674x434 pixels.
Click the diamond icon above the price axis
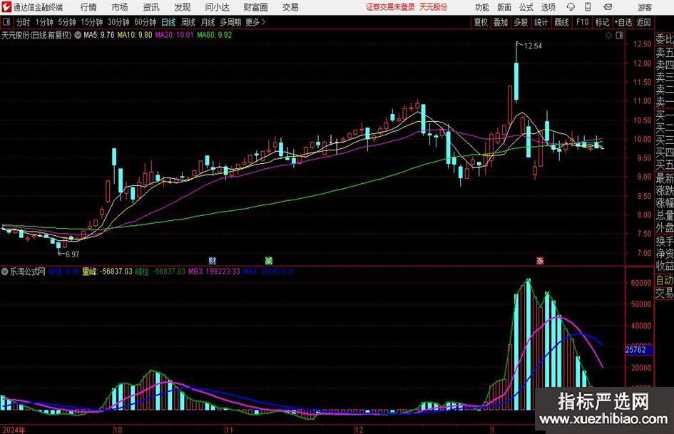[x=608, y=36]
